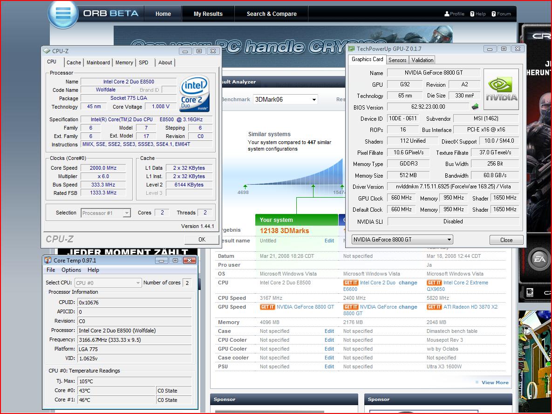Click the Core Temp title bar app icon

48,260
